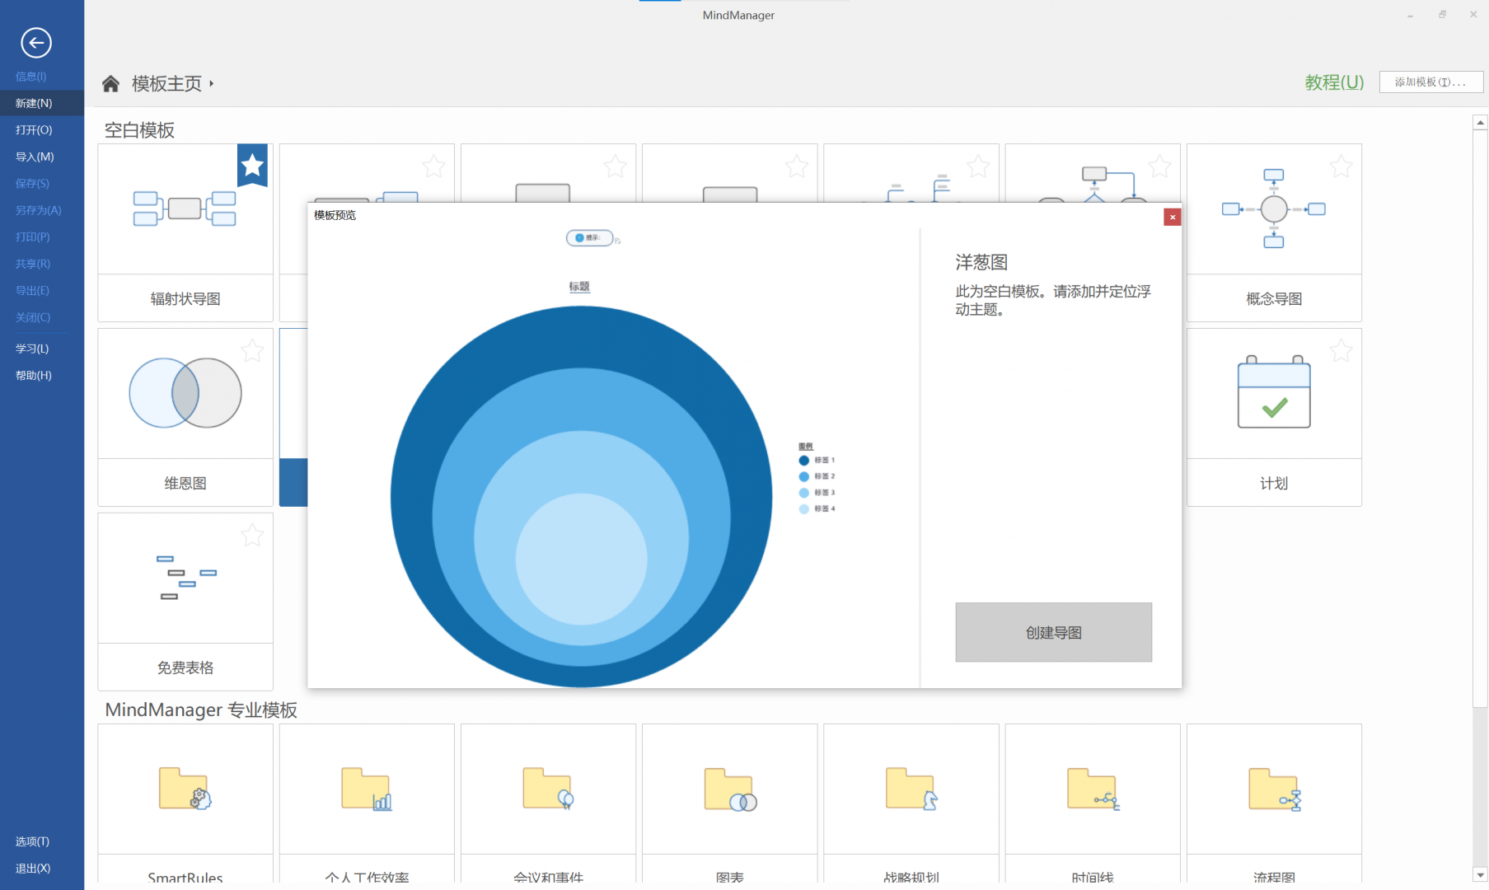Open 共享(R) in the sidebar
The image size is (1489, 890).
pyautogui.click(x=32, y=264)
